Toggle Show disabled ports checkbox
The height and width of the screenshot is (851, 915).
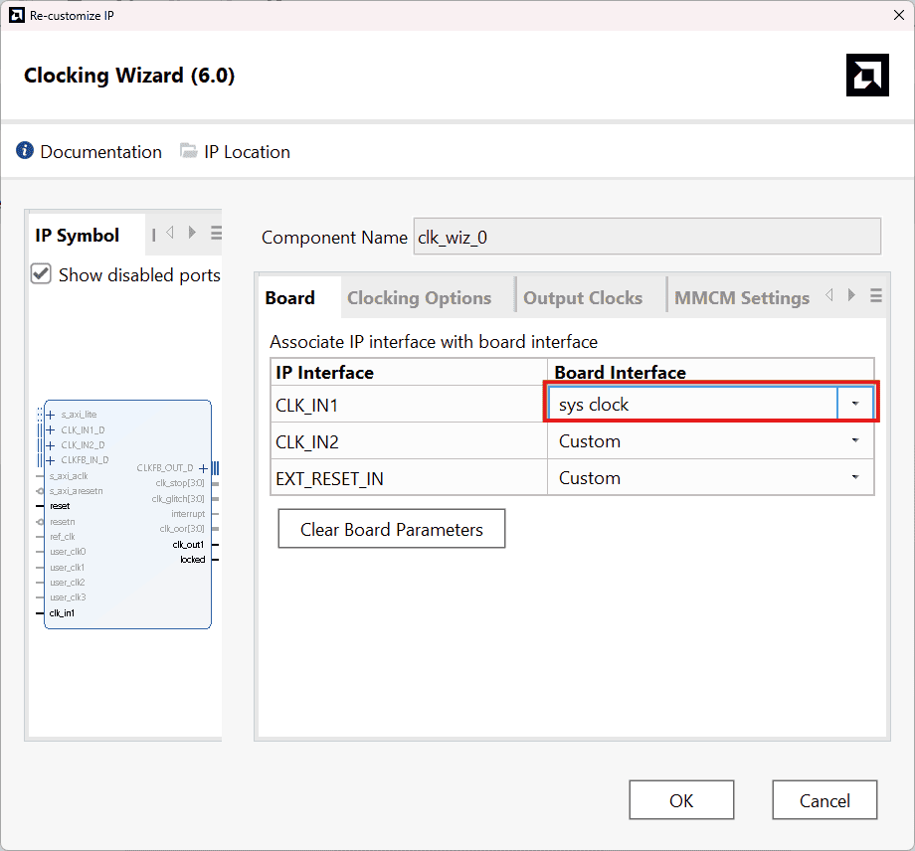point(41,274)
